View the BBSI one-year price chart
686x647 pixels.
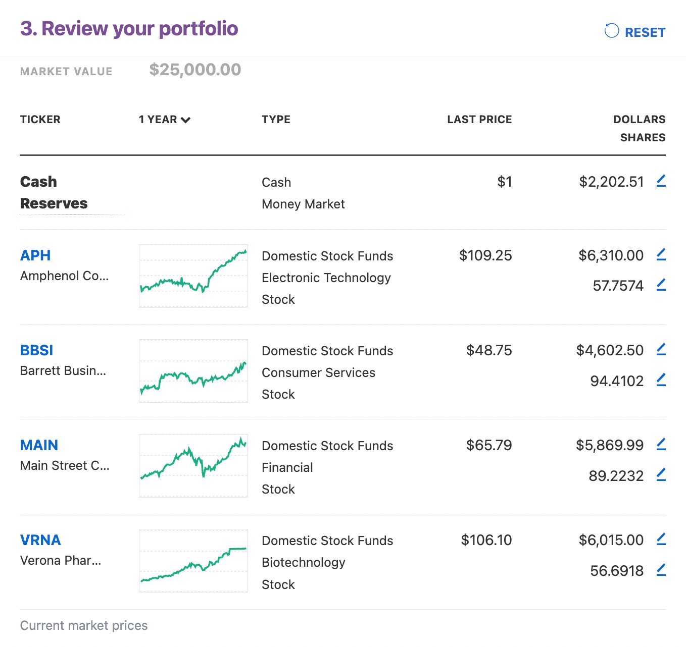pyautogui.click(x=193, y=371)
